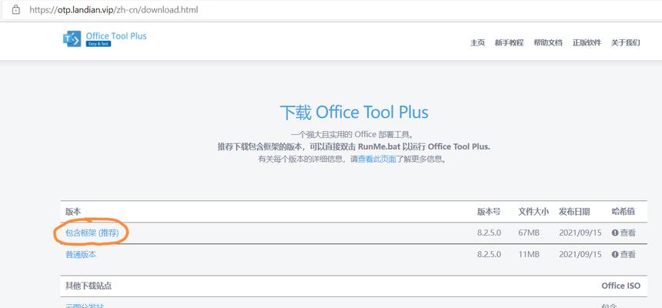Viewport: 662px width, 308px height.
Task: Click the Office ISO header
Action: (621, 286)
